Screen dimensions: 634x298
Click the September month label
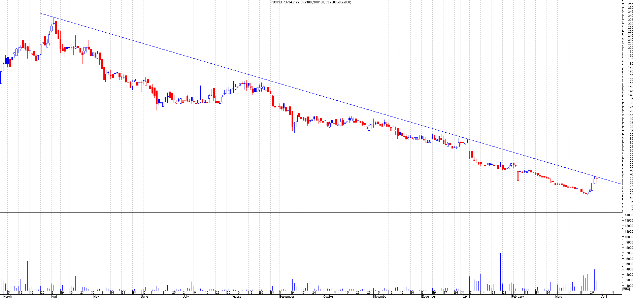287,297
